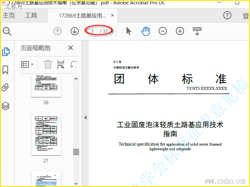This screenshot has height=187, width=250.
Task: Collapse the navigation pane with the arrow
Action: click(85, 117)
